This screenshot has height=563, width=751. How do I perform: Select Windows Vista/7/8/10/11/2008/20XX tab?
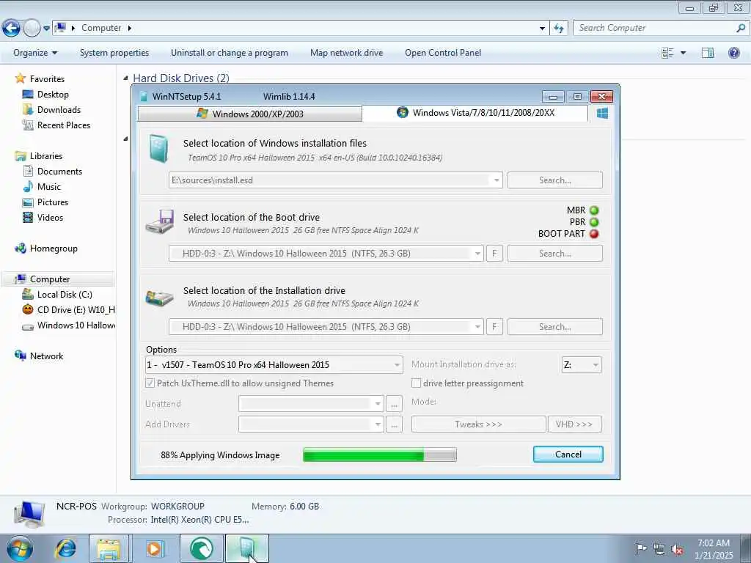(475, 113)
